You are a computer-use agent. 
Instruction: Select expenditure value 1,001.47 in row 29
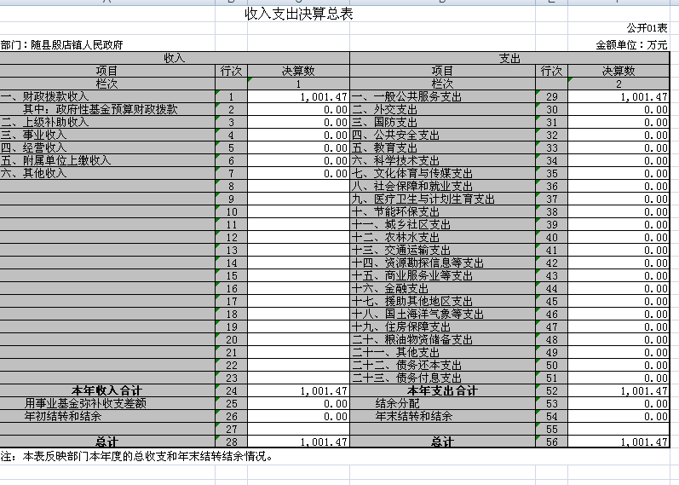click(619, 96)
